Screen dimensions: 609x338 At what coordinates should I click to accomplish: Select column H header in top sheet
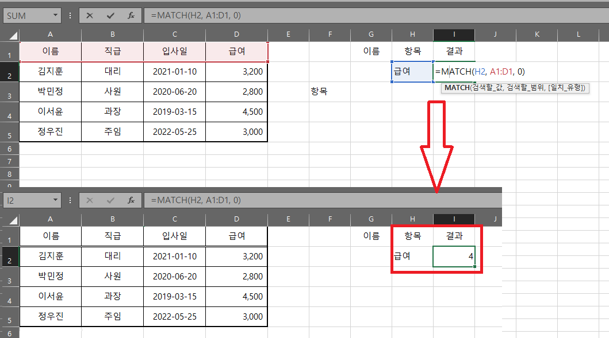coord(412,34)
